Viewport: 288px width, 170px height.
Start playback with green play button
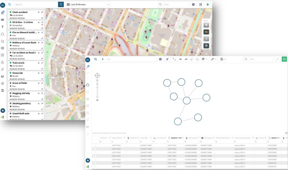(208, 4)
